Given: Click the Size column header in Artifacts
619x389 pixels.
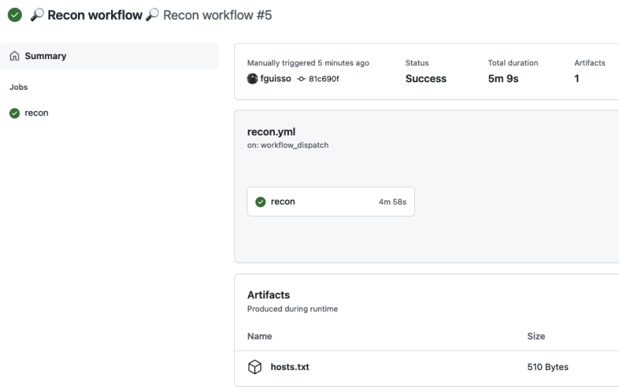Looking at the screenshot, I should point(536,336).
